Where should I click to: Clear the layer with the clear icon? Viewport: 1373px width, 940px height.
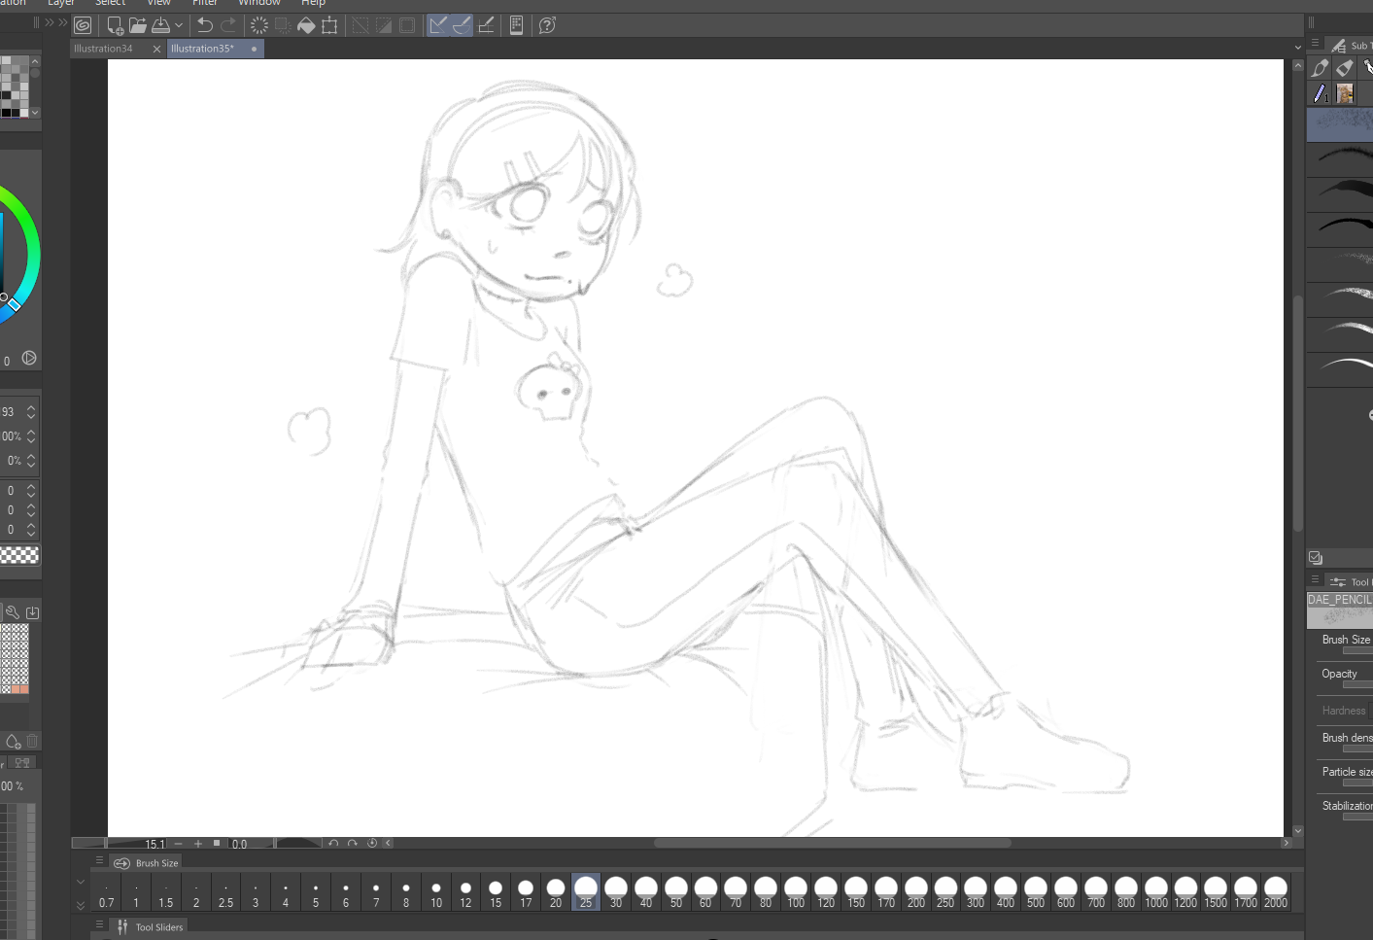259,25
